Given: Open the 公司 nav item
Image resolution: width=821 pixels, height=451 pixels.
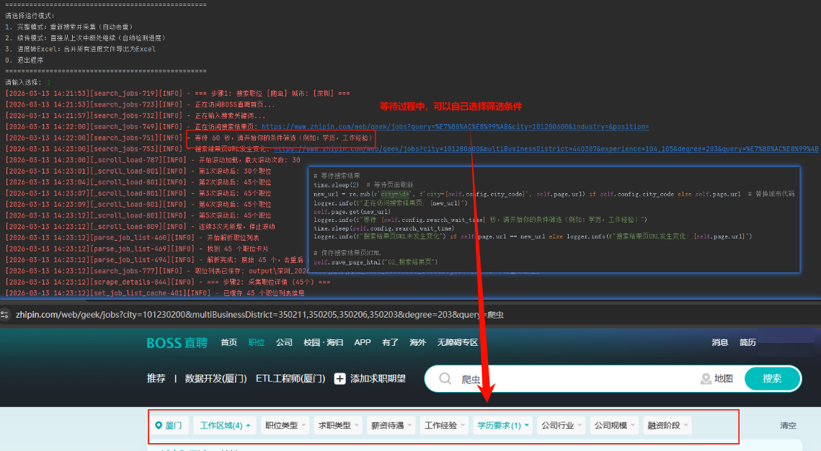Looking at the screenshot, I should coord(284,342).
